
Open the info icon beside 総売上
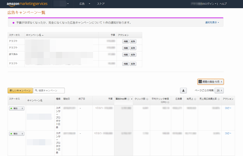click(195, 99)
